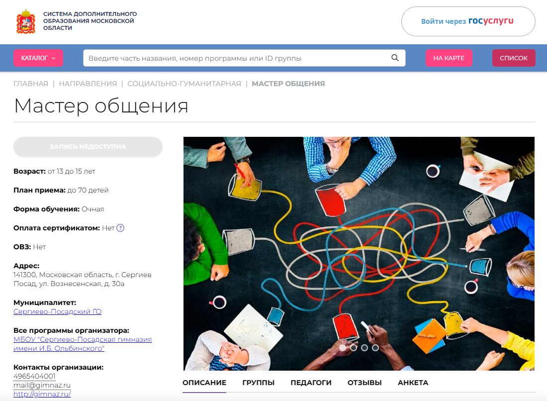Select the fourth carousel dot indicator
This screenshot has width=547, height=401.
(375, 348)
